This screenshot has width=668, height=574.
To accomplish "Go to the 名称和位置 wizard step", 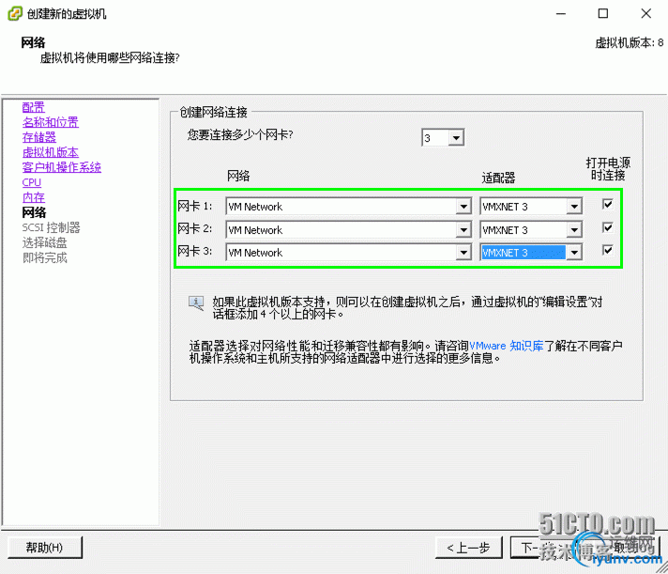I will (x=51, y=122).
